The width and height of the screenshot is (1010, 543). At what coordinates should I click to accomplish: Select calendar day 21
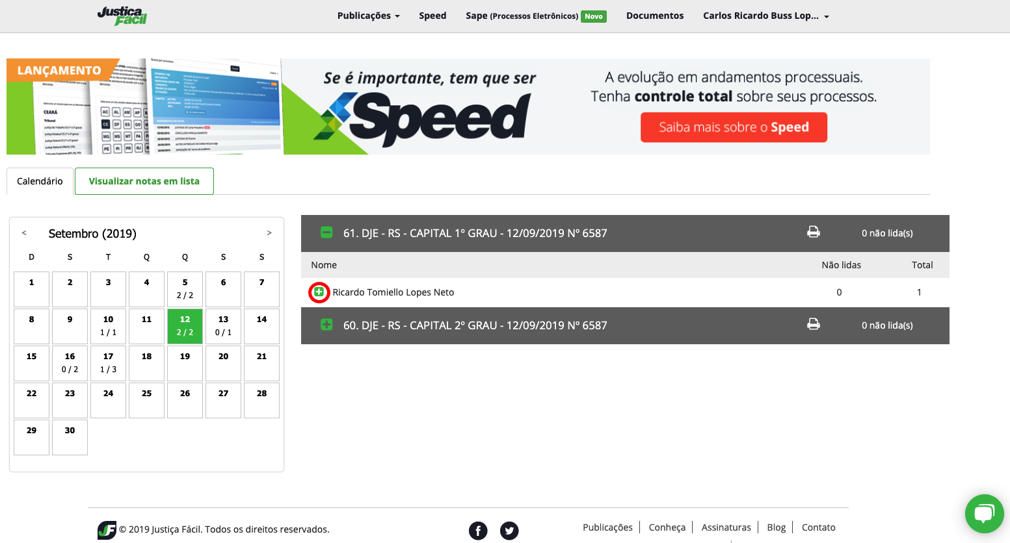261,363
